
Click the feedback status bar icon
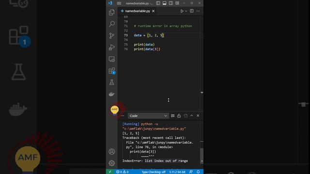[191, 172]
